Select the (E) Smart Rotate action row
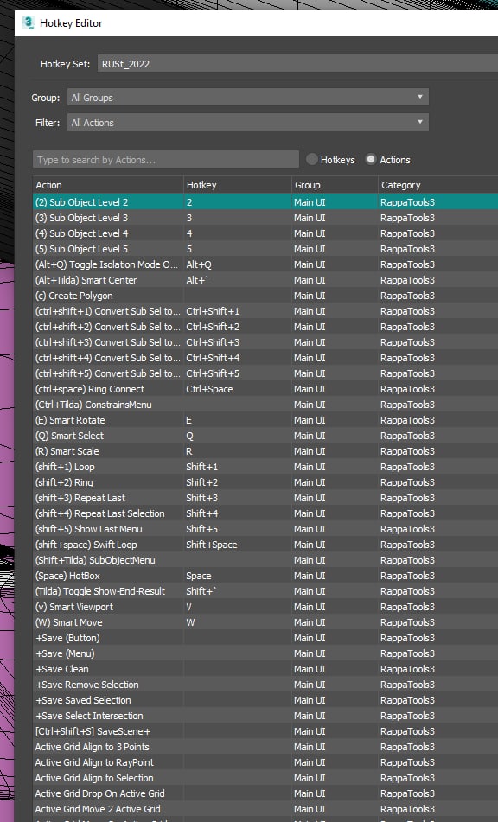498x822 pixels. [265, 420]
